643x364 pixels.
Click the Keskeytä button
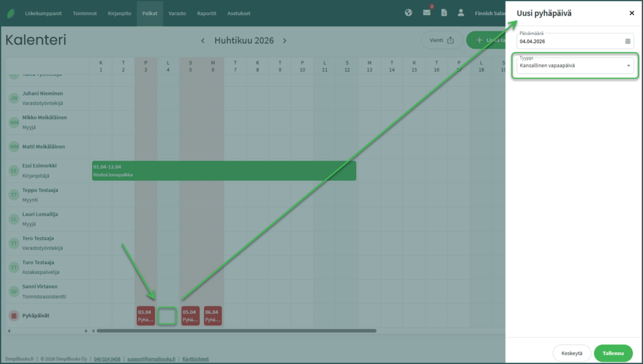pos(571,353)
